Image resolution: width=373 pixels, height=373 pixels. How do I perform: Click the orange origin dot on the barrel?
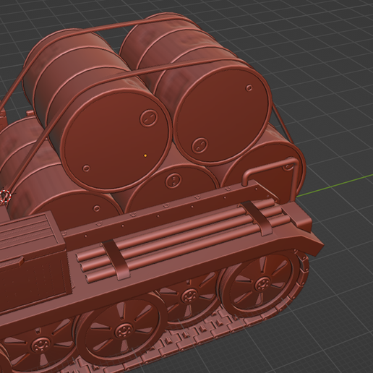(x=145, y=155)
